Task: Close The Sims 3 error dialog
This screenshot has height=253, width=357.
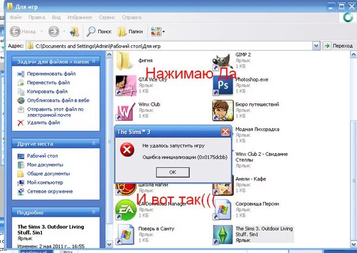Action: 225,132
